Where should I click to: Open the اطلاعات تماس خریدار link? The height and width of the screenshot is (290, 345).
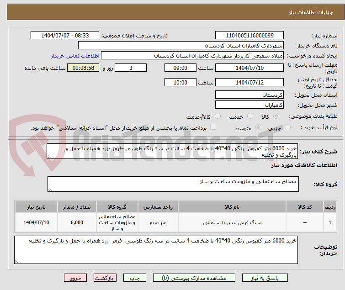point(75,56)
